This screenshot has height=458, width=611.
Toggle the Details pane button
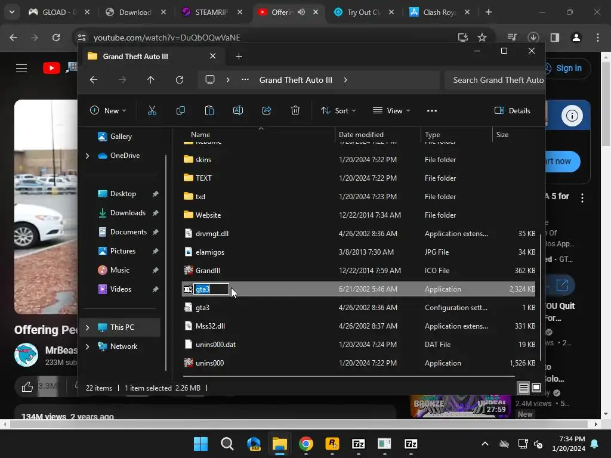click(512, 110)
